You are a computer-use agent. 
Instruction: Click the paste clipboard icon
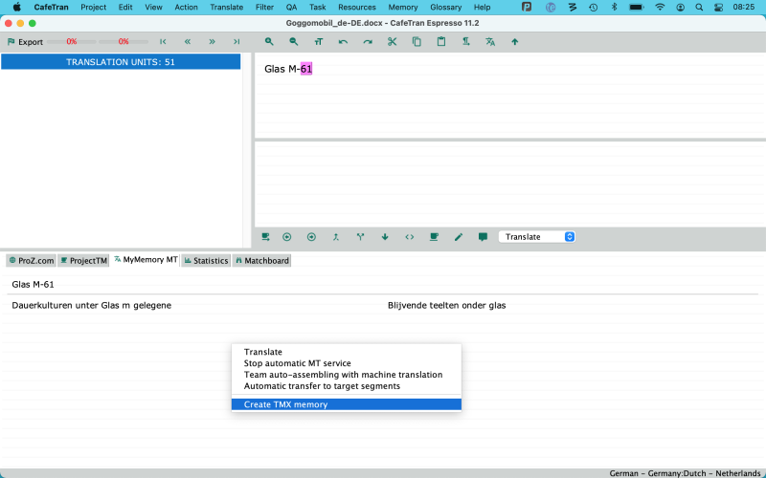[x=441, y=42]
